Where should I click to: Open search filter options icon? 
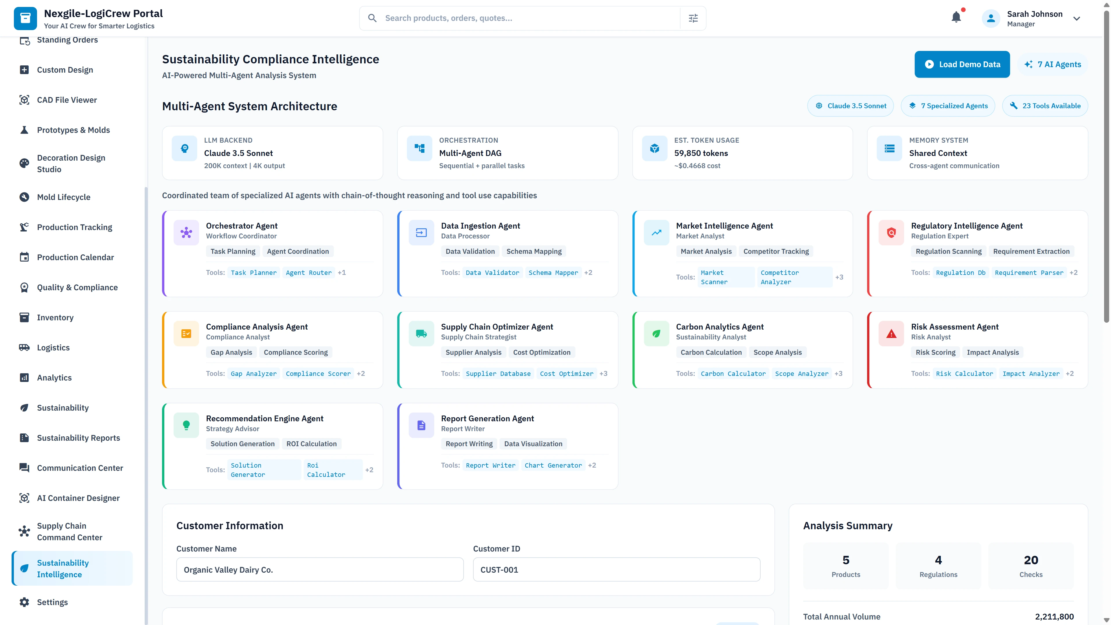693,18
